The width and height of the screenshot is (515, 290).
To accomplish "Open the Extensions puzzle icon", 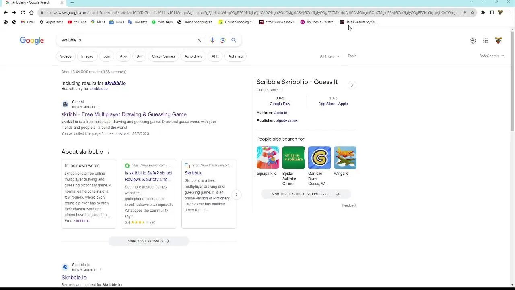I will pos(483,13).
